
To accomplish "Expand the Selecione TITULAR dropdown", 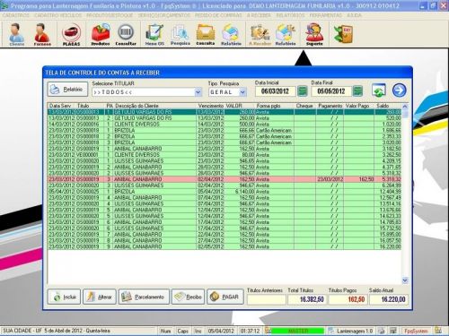I will (198, 92).
